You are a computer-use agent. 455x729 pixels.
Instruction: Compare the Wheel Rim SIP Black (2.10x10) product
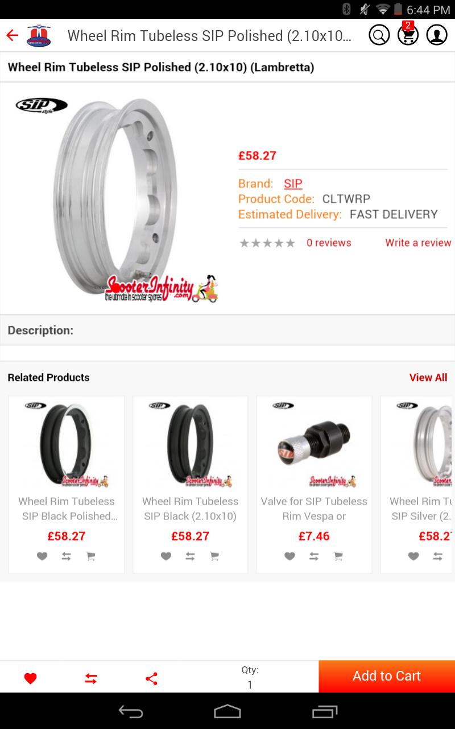tap(190, 556)
